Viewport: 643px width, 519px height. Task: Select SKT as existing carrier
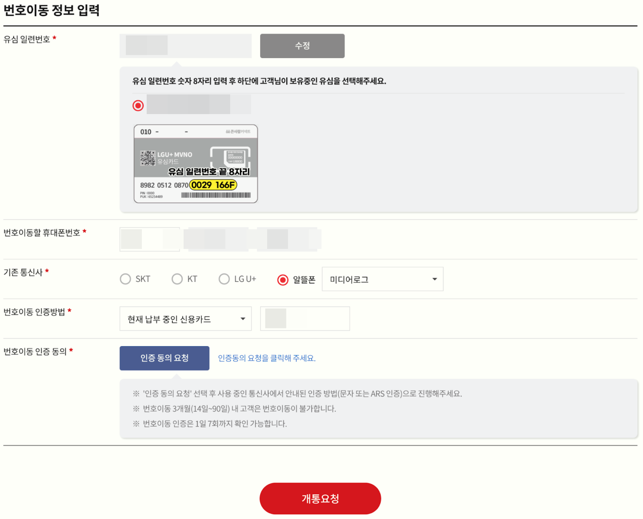[x=125, y=279]
